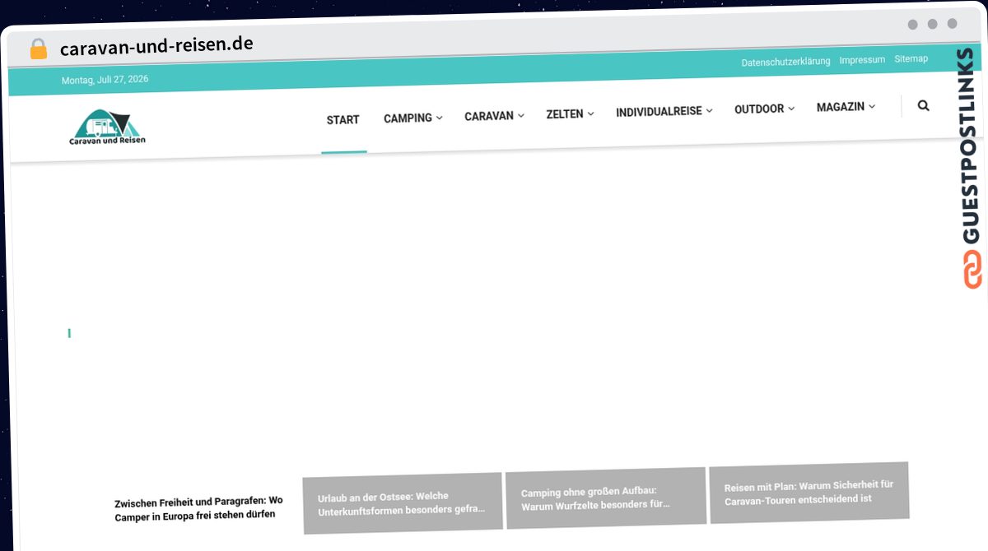Expand the Caravan menu chevron
The image size is (988, 551).
pyautogui.click(x=520, y=116)
